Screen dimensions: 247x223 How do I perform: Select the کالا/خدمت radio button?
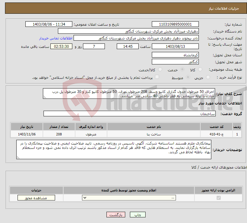tap(160, 69)
